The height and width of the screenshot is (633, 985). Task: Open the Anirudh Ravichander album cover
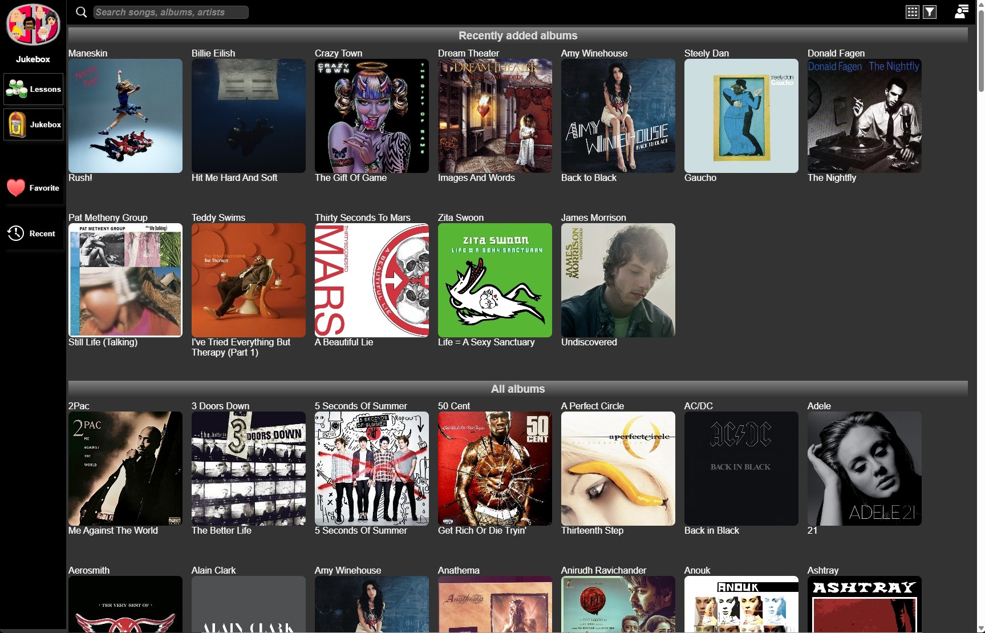coord(618,604)
